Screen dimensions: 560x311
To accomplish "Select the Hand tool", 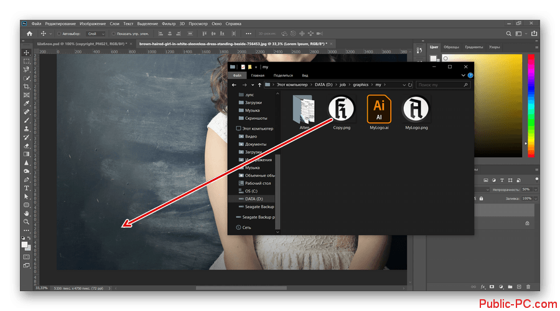I will point(26,214).
